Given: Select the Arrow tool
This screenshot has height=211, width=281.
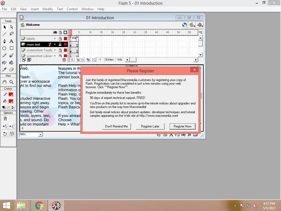Looking at the screenshot, I should point(5,27).
